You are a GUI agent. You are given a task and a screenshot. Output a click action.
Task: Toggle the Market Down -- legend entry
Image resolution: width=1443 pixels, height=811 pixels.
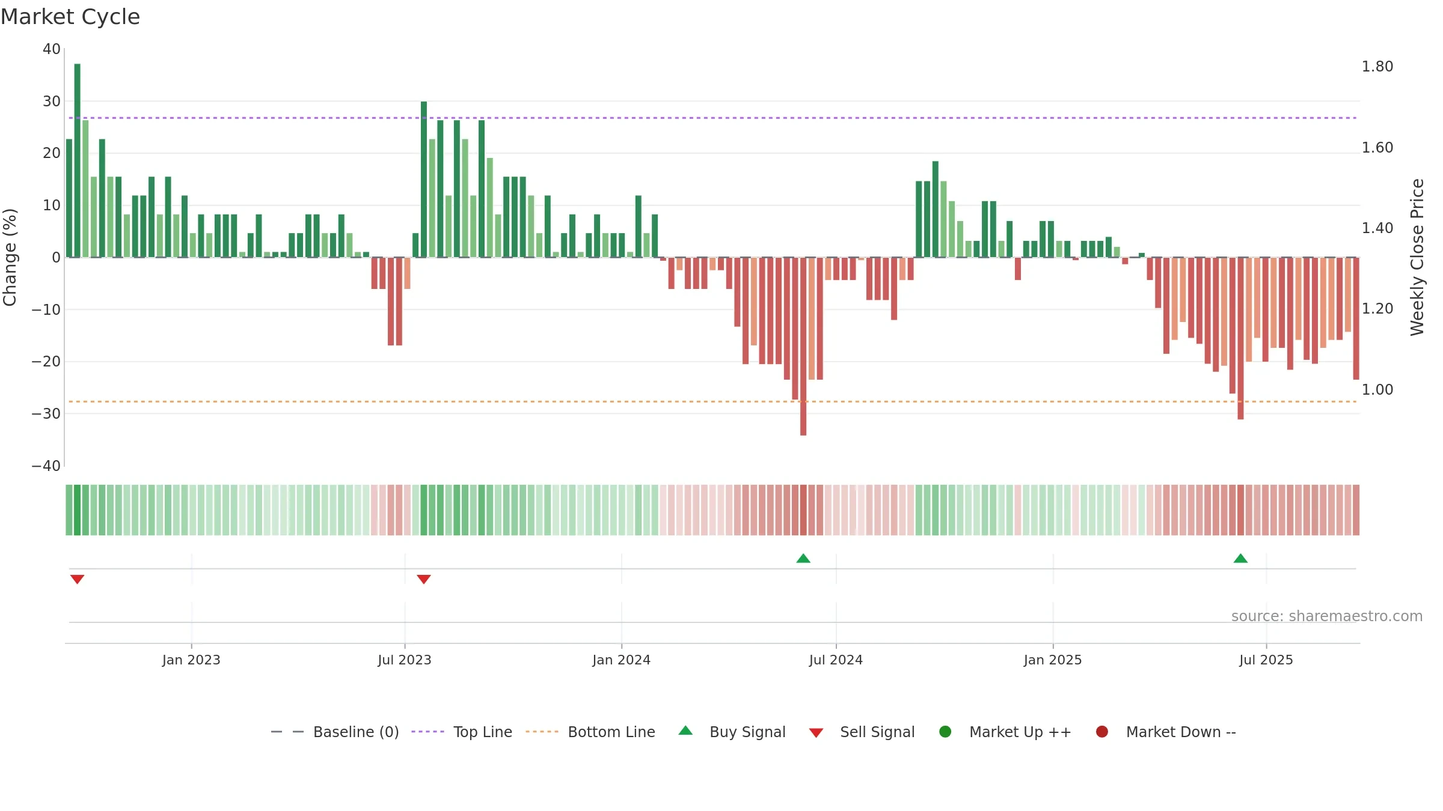1166,732
